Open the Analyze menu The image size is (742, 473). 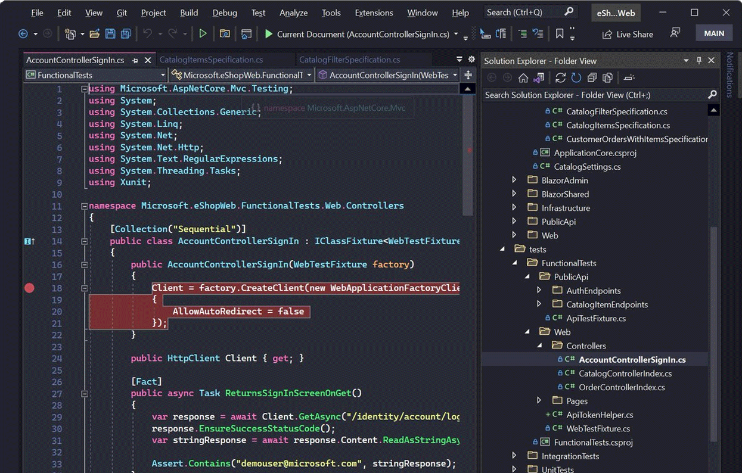293,13
